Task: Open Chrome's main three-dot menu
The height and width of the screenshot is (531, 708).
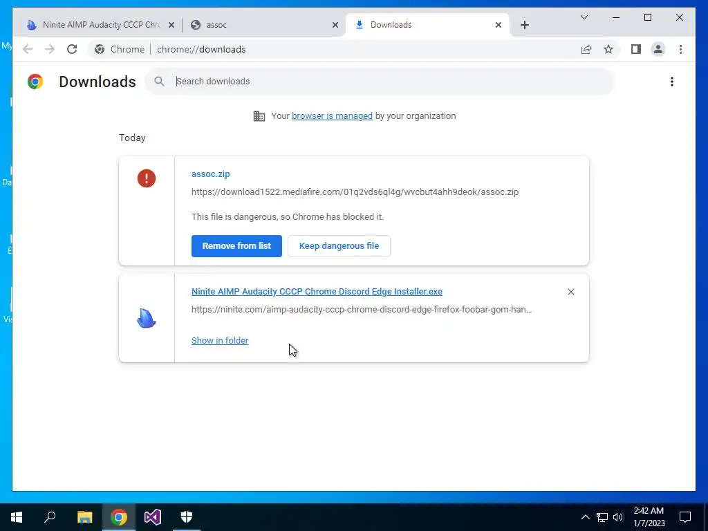Action: [x=680, y=49]
